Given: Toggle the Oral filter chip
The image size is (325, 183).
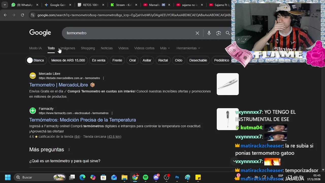Looking at the screenshot, I should [x=133, y=60].
